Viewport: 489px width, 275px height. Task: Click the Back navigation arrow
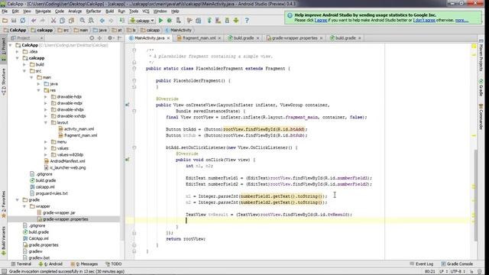pos(102,21)
